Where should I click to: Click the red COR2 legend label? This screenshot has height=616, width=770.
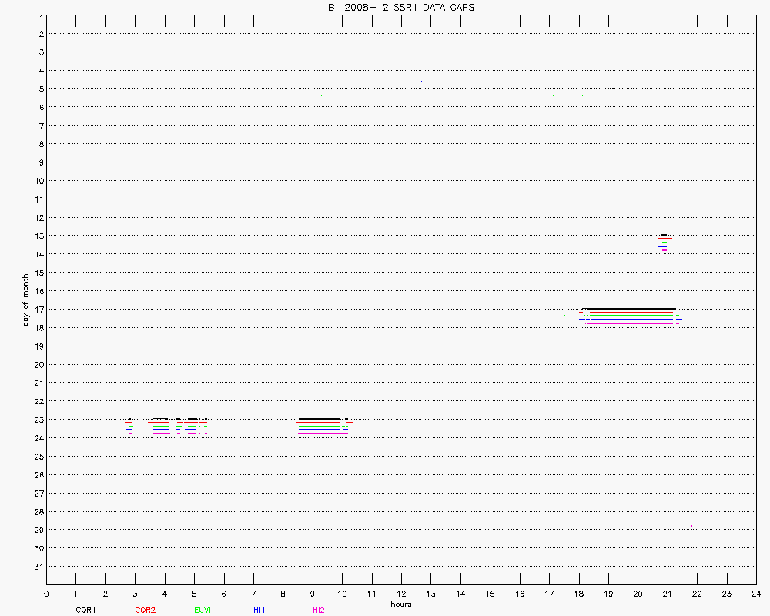pyautogui.click(x=145, y=610)
